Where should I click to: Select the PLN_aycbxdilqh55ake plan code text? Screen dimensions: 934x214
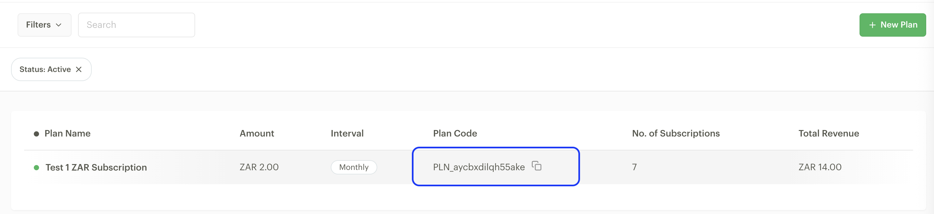479,167
